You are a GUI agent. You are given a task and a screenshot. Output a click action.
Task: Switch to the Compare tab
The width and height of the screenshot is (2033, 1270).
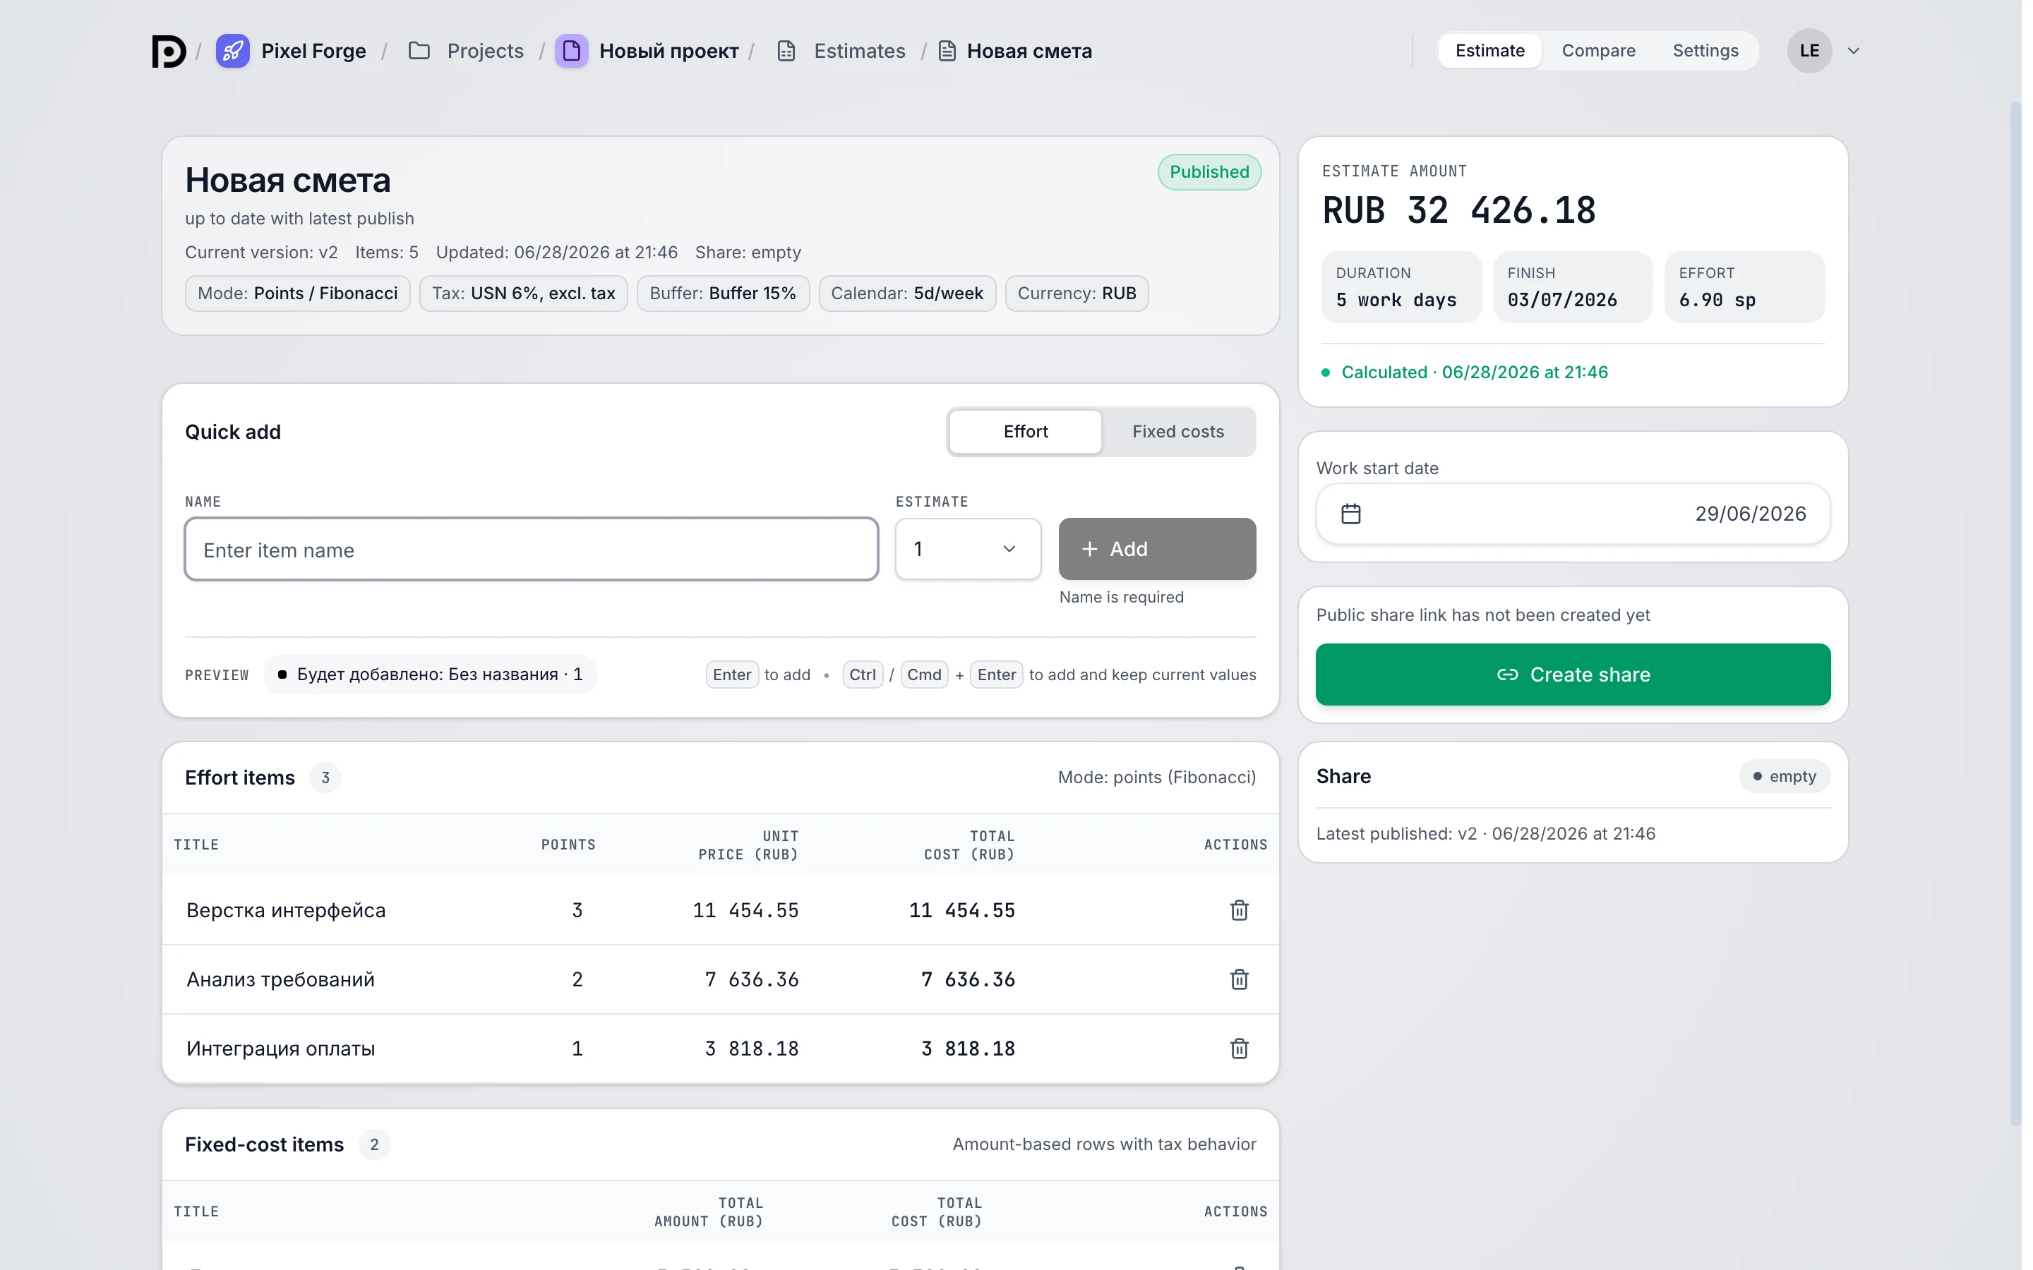click(x=1598, y=52)
